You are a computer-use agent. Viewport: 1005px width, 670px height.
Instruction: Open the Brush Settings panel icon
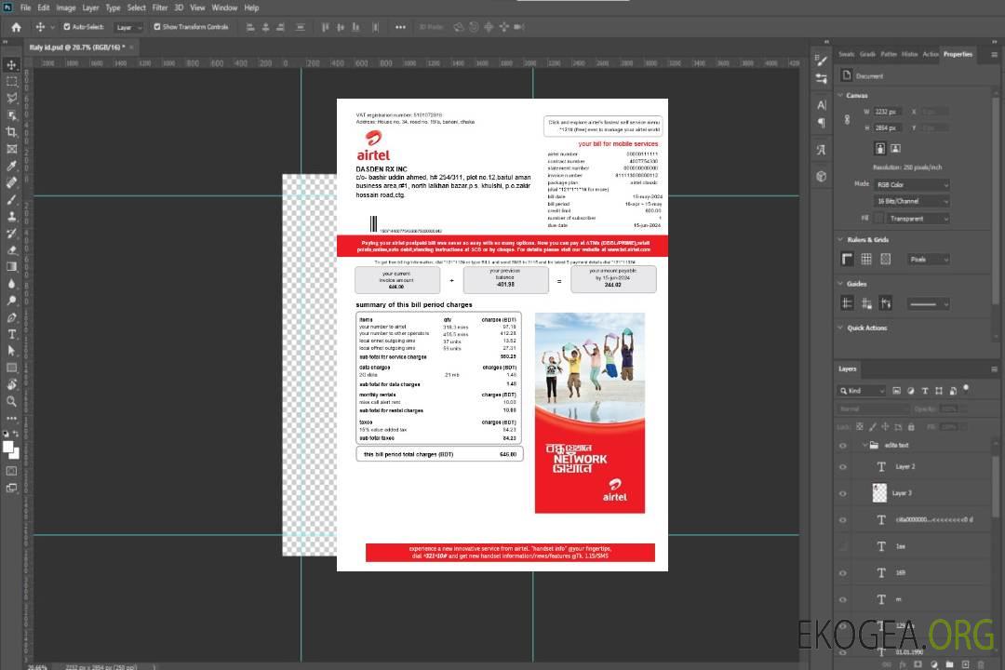(822, 60)
